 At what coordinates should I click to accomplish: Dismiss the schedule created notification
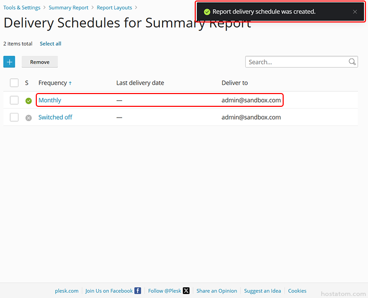coord(355,12)
